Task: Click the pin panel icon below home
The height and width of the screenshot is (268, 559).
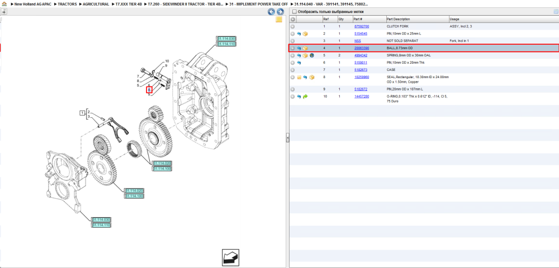Action: point(4,11)
